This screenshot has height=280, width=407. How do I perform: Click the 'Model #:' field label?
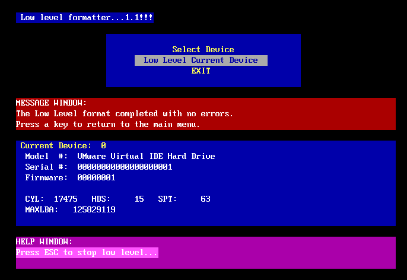point(46,156)
